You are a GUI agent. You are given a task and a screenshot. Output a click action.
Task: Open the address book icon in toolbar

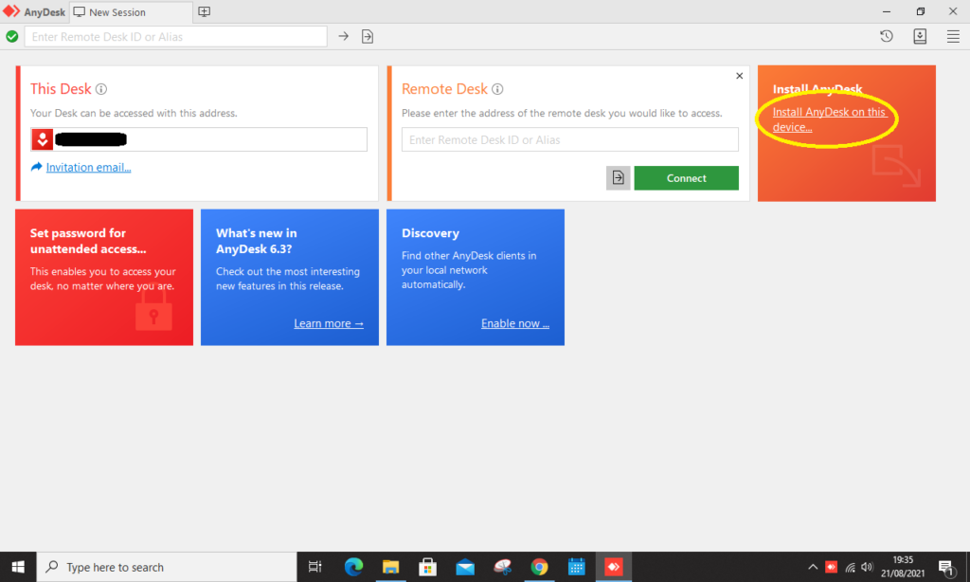pos(920,37)
